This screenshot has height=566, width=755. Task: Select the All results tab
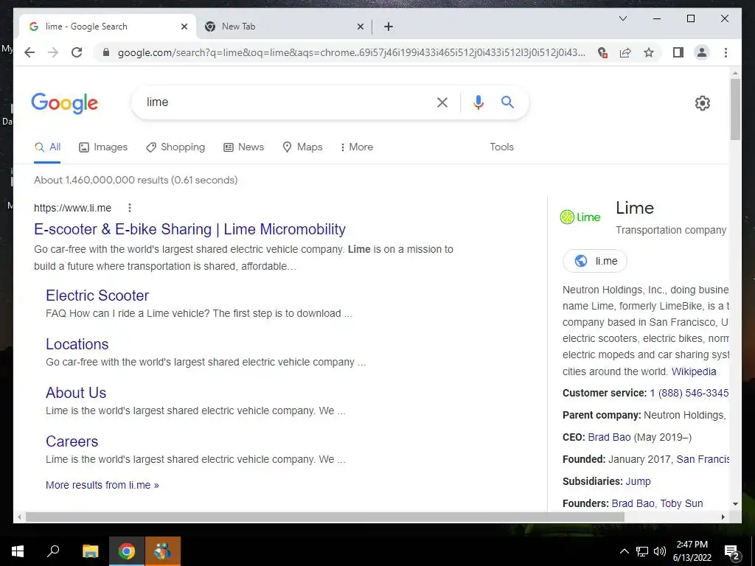pyautogui.click(x=47, y=147)
